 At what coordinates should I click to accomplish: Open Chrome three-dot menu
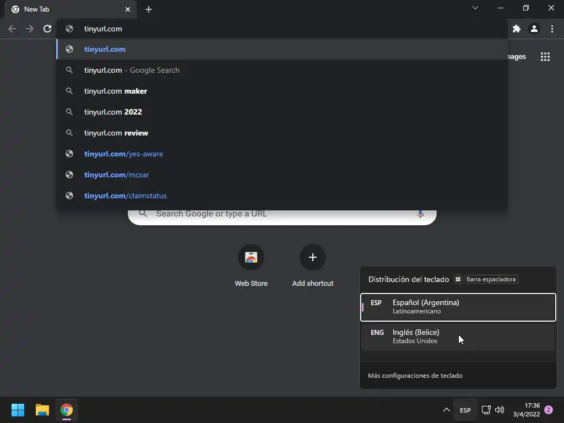[x=552, y=29]
